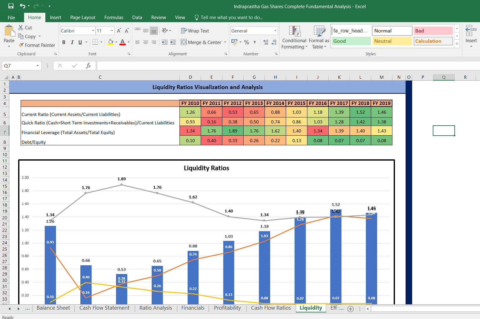Add a new sheet with plus icon

click(x=351, y=309)
